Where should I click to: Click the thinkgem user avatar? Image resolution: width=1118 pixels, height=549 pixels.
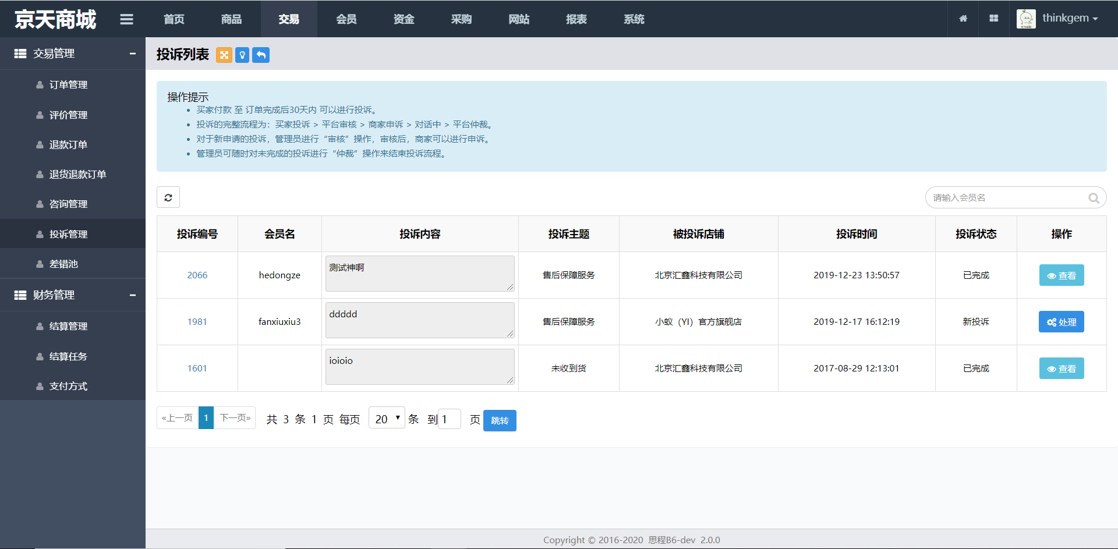(1026, 19)
